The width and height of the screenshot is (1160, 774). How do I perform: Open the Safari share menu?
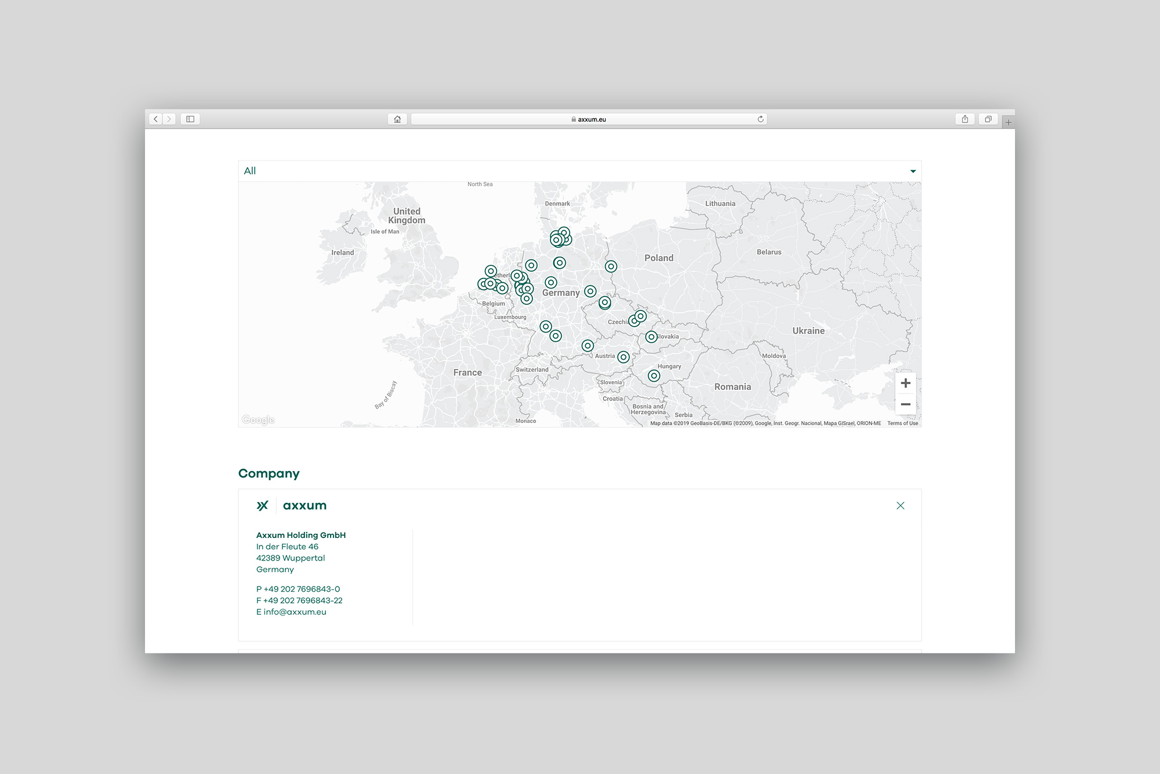[x=965, y=119]
